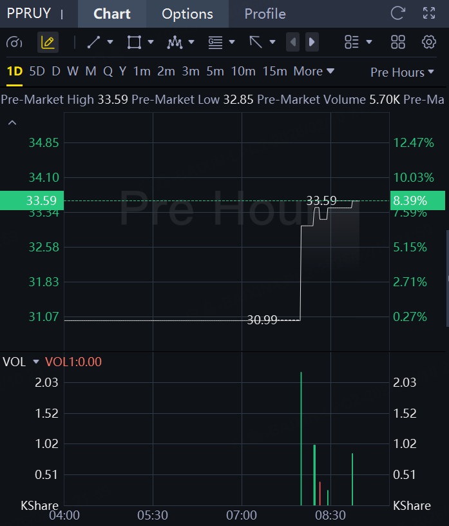Switch to the Options tab
The height and width of the screenshot is (526, 449).
(x=187, y=14)
